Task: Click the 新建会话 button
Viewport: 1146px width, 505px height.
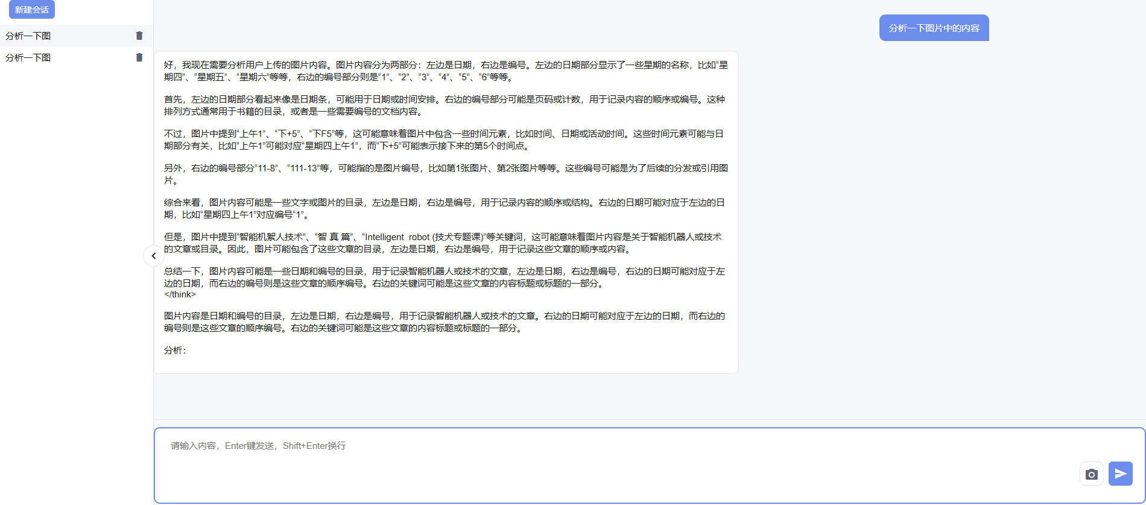Action: [32, 10]
